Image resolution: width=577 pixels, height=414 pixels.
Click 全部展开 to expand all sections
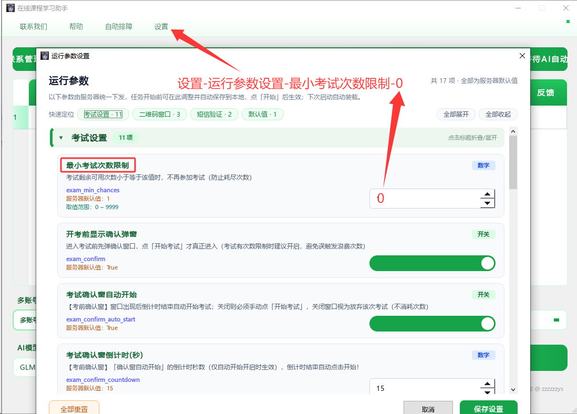tap(456, 115)
